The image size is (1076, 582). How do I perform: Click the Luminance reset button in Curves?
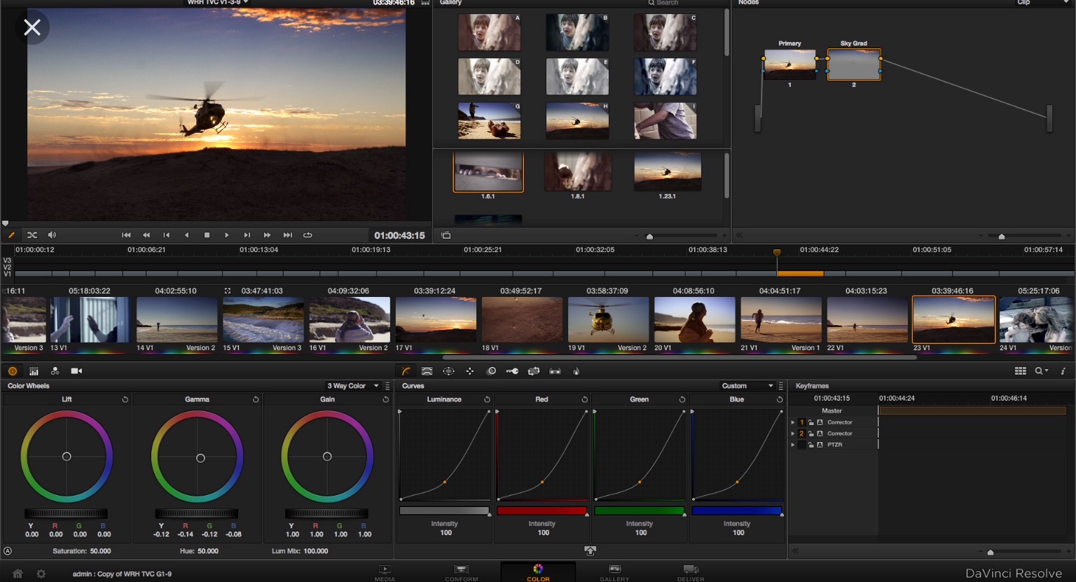coord(488,399)
